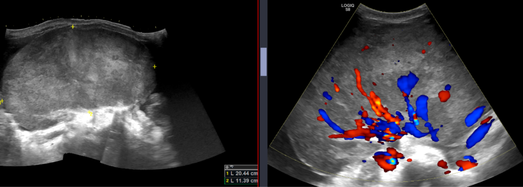Viewport: 523px width, 187px height.
Task: Click the scrollbar track below the thumb
Action: coord(264,130)
